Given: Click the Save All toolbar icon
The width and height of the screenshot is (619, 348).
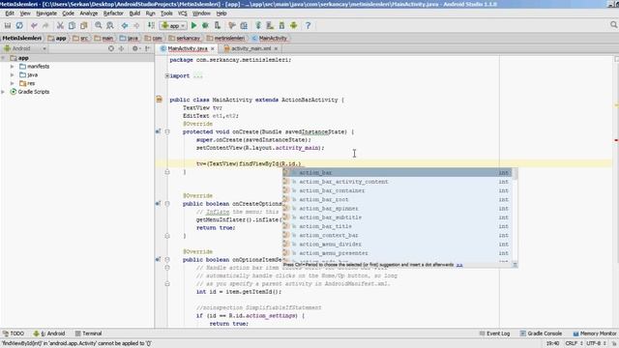Looking at the screenshot, I should pos(8,26).
